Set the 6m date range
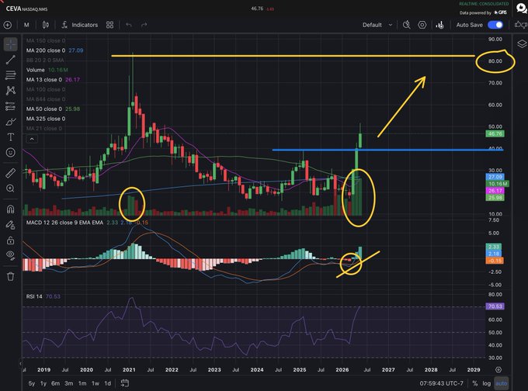The image size is (528, 391). click(56, 383)
